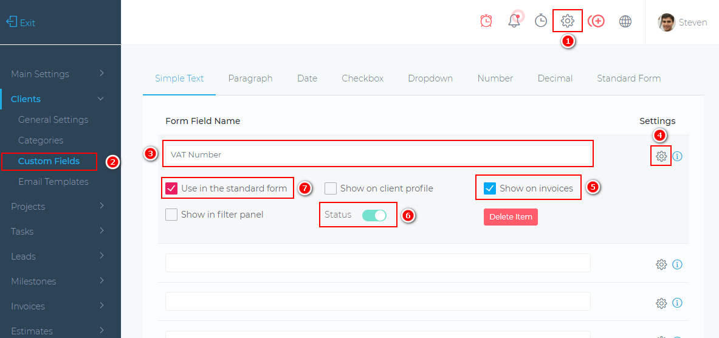This screenshot has height=338, width=719.
Task: Open the language globe icon
Action: click(625, 21)
